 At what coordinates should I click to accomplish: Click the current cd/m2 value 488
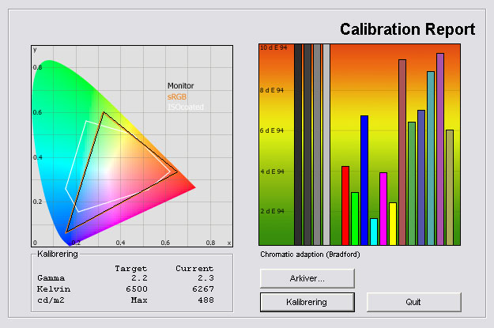point(205,300)
